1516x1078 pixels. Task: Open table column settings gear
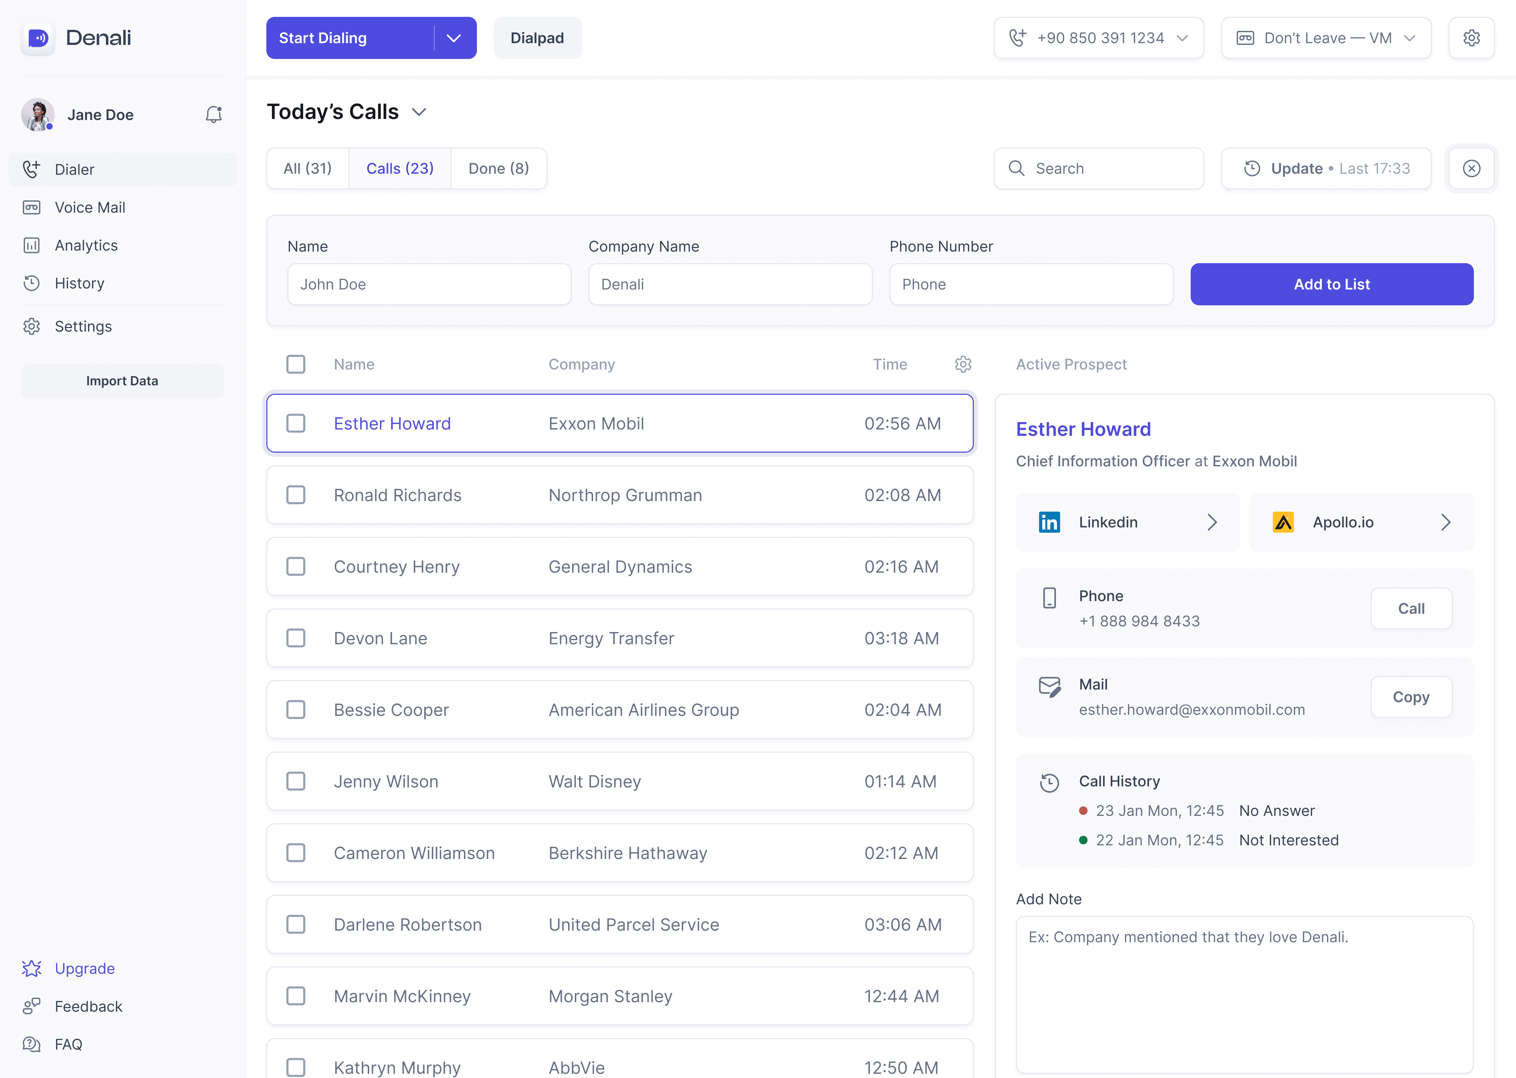[963, 365]
